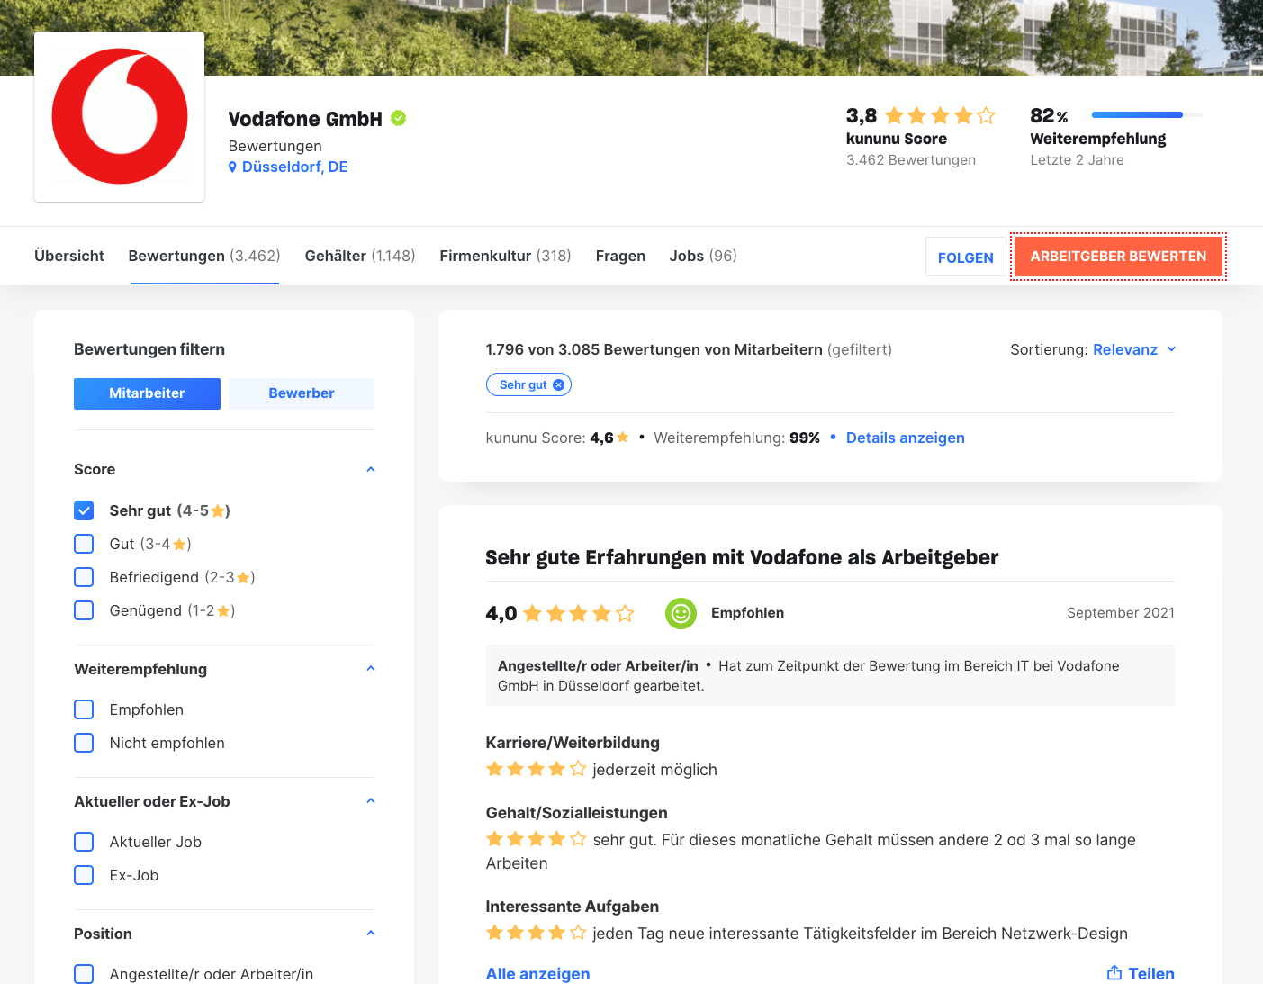Screen dimensions: 1263x984
Task: Uncheck the 'Sehr gut (4-5)' score checkbox
Action: [x=84, y=510]
